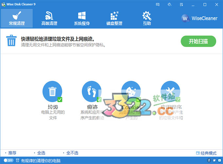Toggle the 应用程序 green checkbox

(x=178, y=99)
